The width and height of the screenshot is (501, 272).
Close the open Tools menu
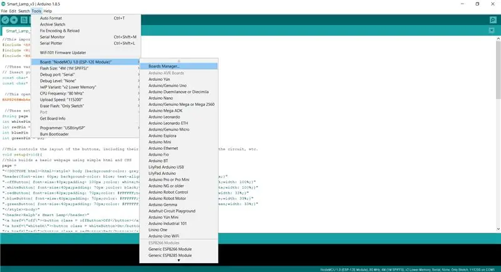[36, 11]
